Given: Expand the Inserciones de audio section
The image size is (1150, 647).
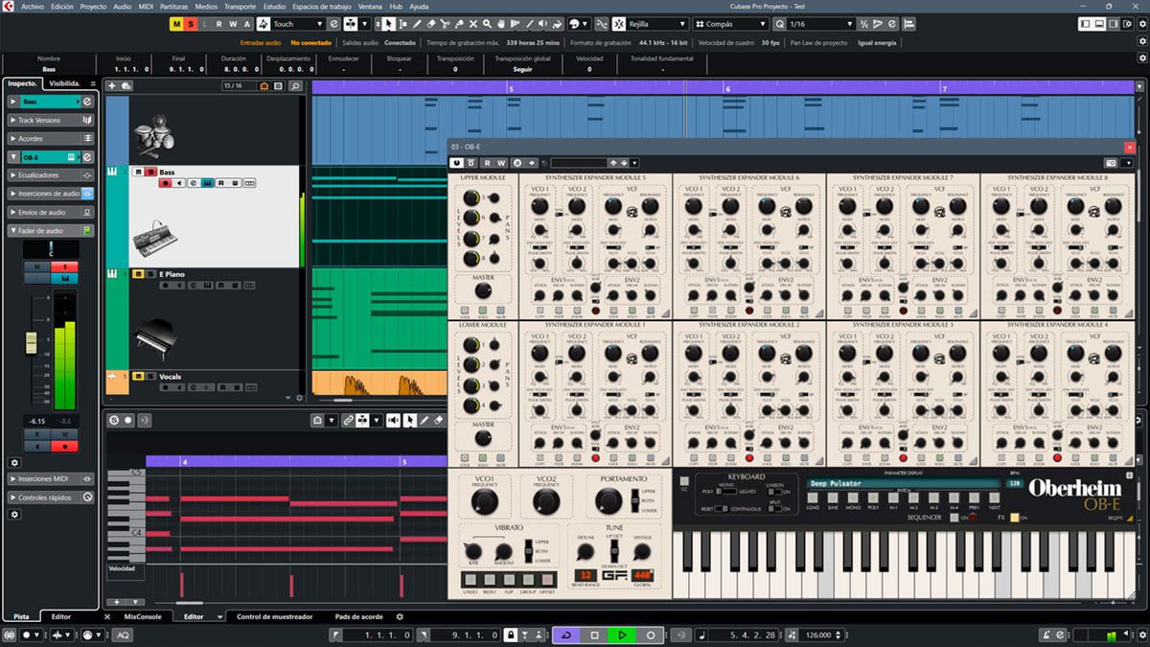Looking at the screenshot, I should [x=51, y=194].
